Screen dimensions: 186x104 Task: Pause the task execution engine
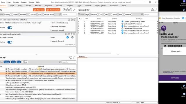pyautogui.click(x=64, y=10)
